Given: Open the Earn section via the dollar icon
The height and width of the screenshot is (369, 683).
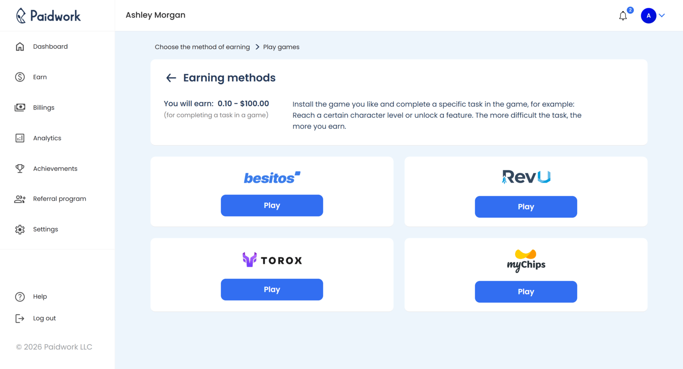Looking at the screenshot, I should pos(20,77).
